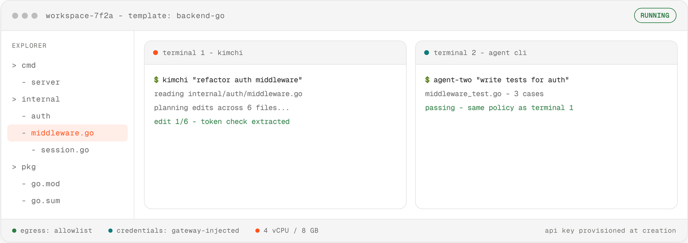688x243 pixels.
Task: Expand the cmd folder in Explorer
Action: pyautogui.click(x=24, y=65)
